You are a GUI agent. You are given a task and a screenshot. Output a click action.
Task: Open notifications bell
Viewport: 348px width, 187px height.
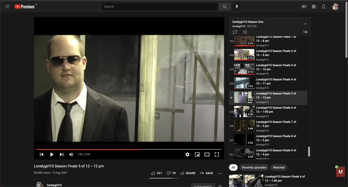(324, 6)
